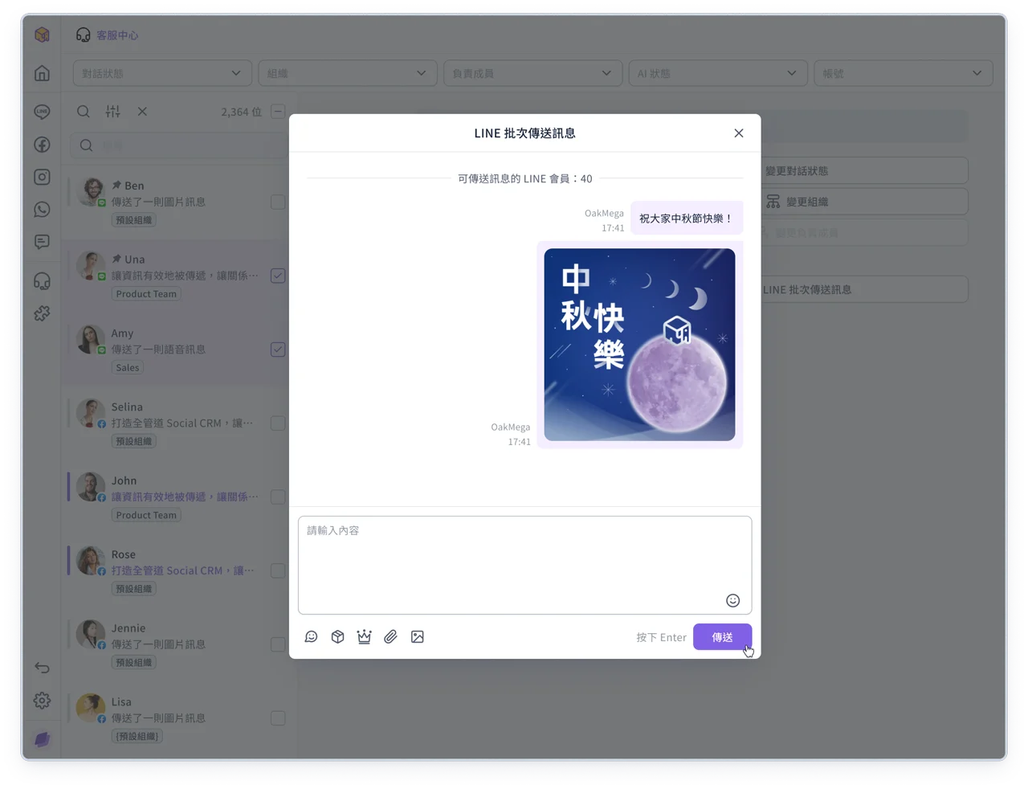This screenshot has height=789, width=1028.
Task: Open the Instagram channel in sidebar
Action: coord(43,177)
